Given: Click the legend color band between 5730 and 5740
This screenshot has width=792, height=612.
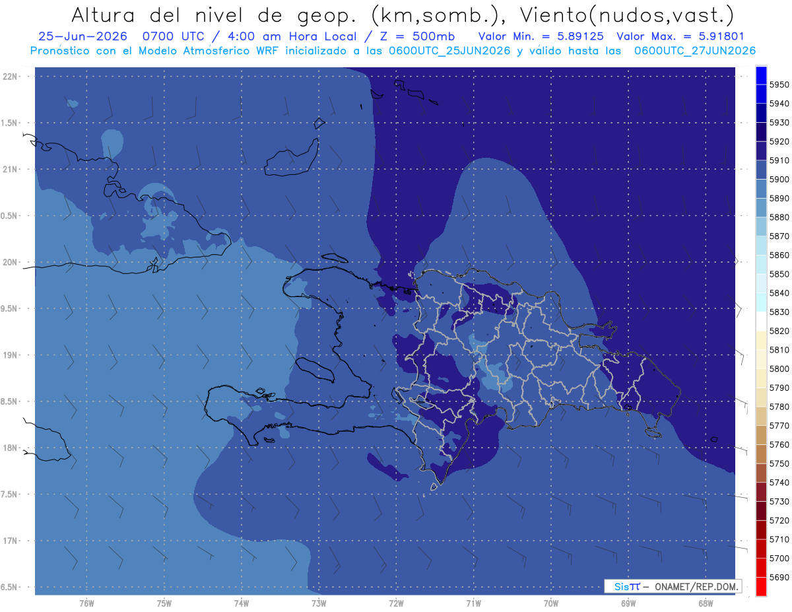Looking at the screenshot, I should (x=760, y=492).
